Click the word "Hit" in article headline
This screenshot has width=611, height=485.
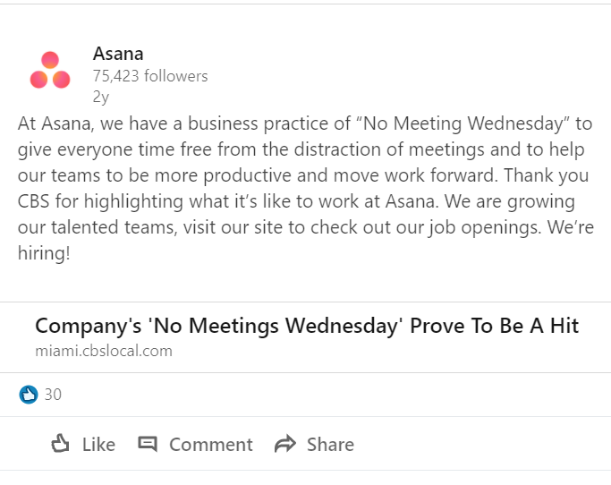[564, 326]
